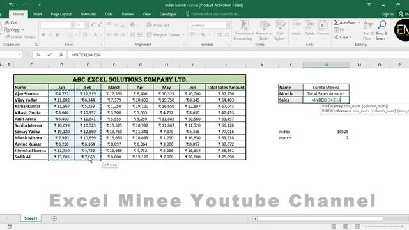409x230 pixels.
Task: Click the Clear eraser button
Action: (x=342, y=37)
